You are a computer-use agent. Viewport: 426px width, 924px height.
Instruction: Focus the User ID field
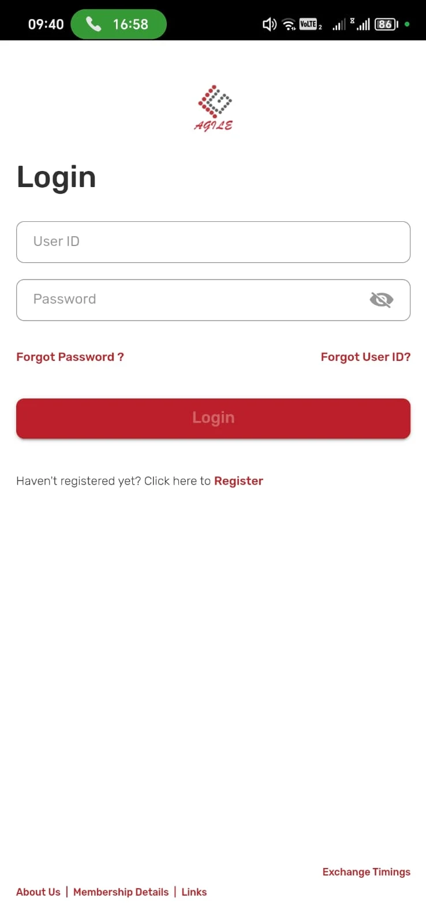click(213, 242)
